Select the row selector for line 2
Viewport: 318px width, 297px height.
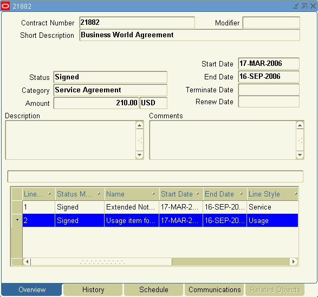pyautogui.click(x=17, y=220)
